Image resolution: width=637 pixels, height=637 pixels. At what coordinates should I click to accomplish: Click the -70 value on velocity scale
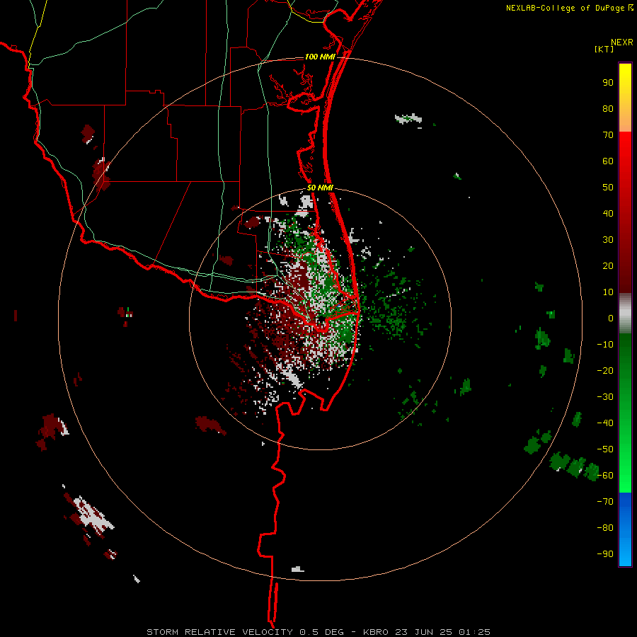[x=605, y=502]
